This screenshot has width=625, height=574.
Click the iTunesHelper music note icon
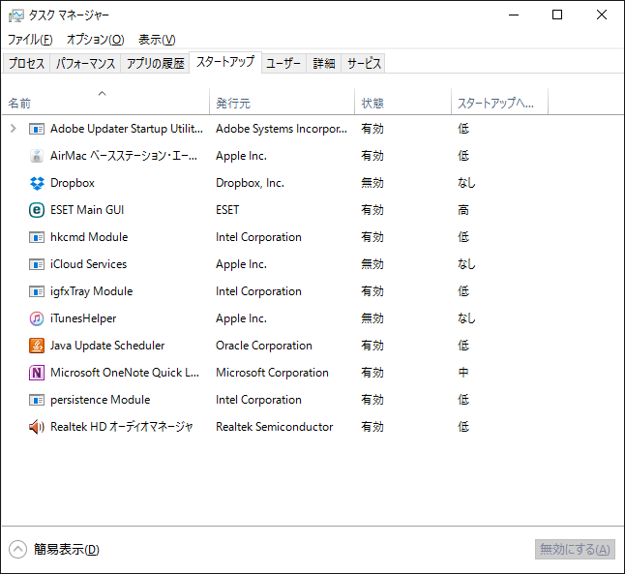click(x=37, y=318)
